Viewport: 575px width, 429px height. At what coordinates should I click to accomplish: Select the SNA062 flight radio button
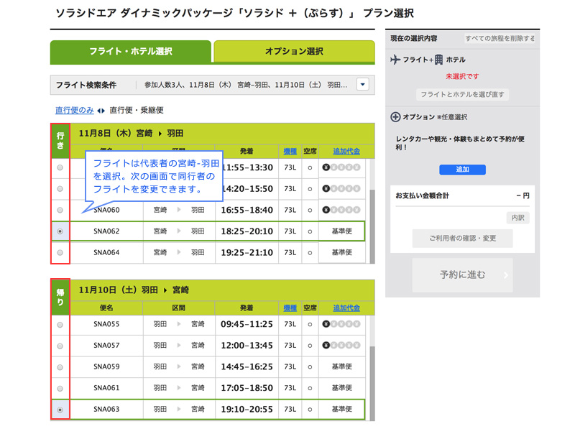coord(60,231)
